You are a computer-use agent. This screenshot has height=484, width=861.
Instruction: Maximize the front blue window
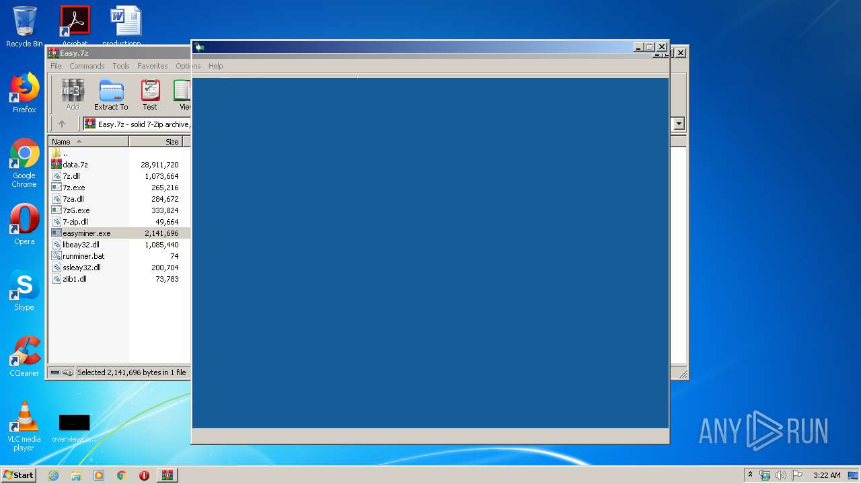(650, 47)
